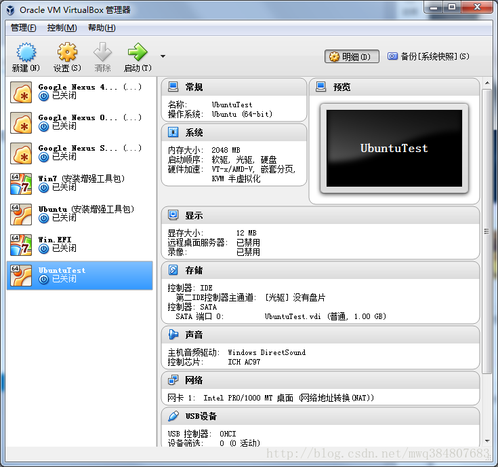Click the General (常规) section icon
Image resolution: width=498 pixels, height=467 pixels.
pos(173,87)
